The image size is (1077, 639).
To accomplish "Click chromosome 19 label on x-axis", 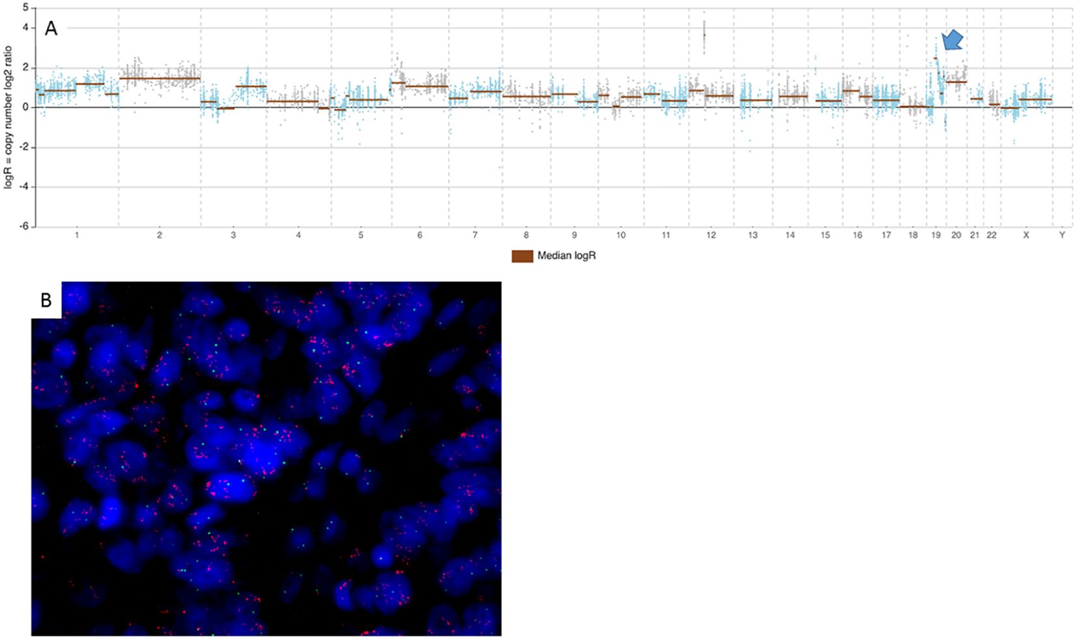I will (x=936, y=235).
